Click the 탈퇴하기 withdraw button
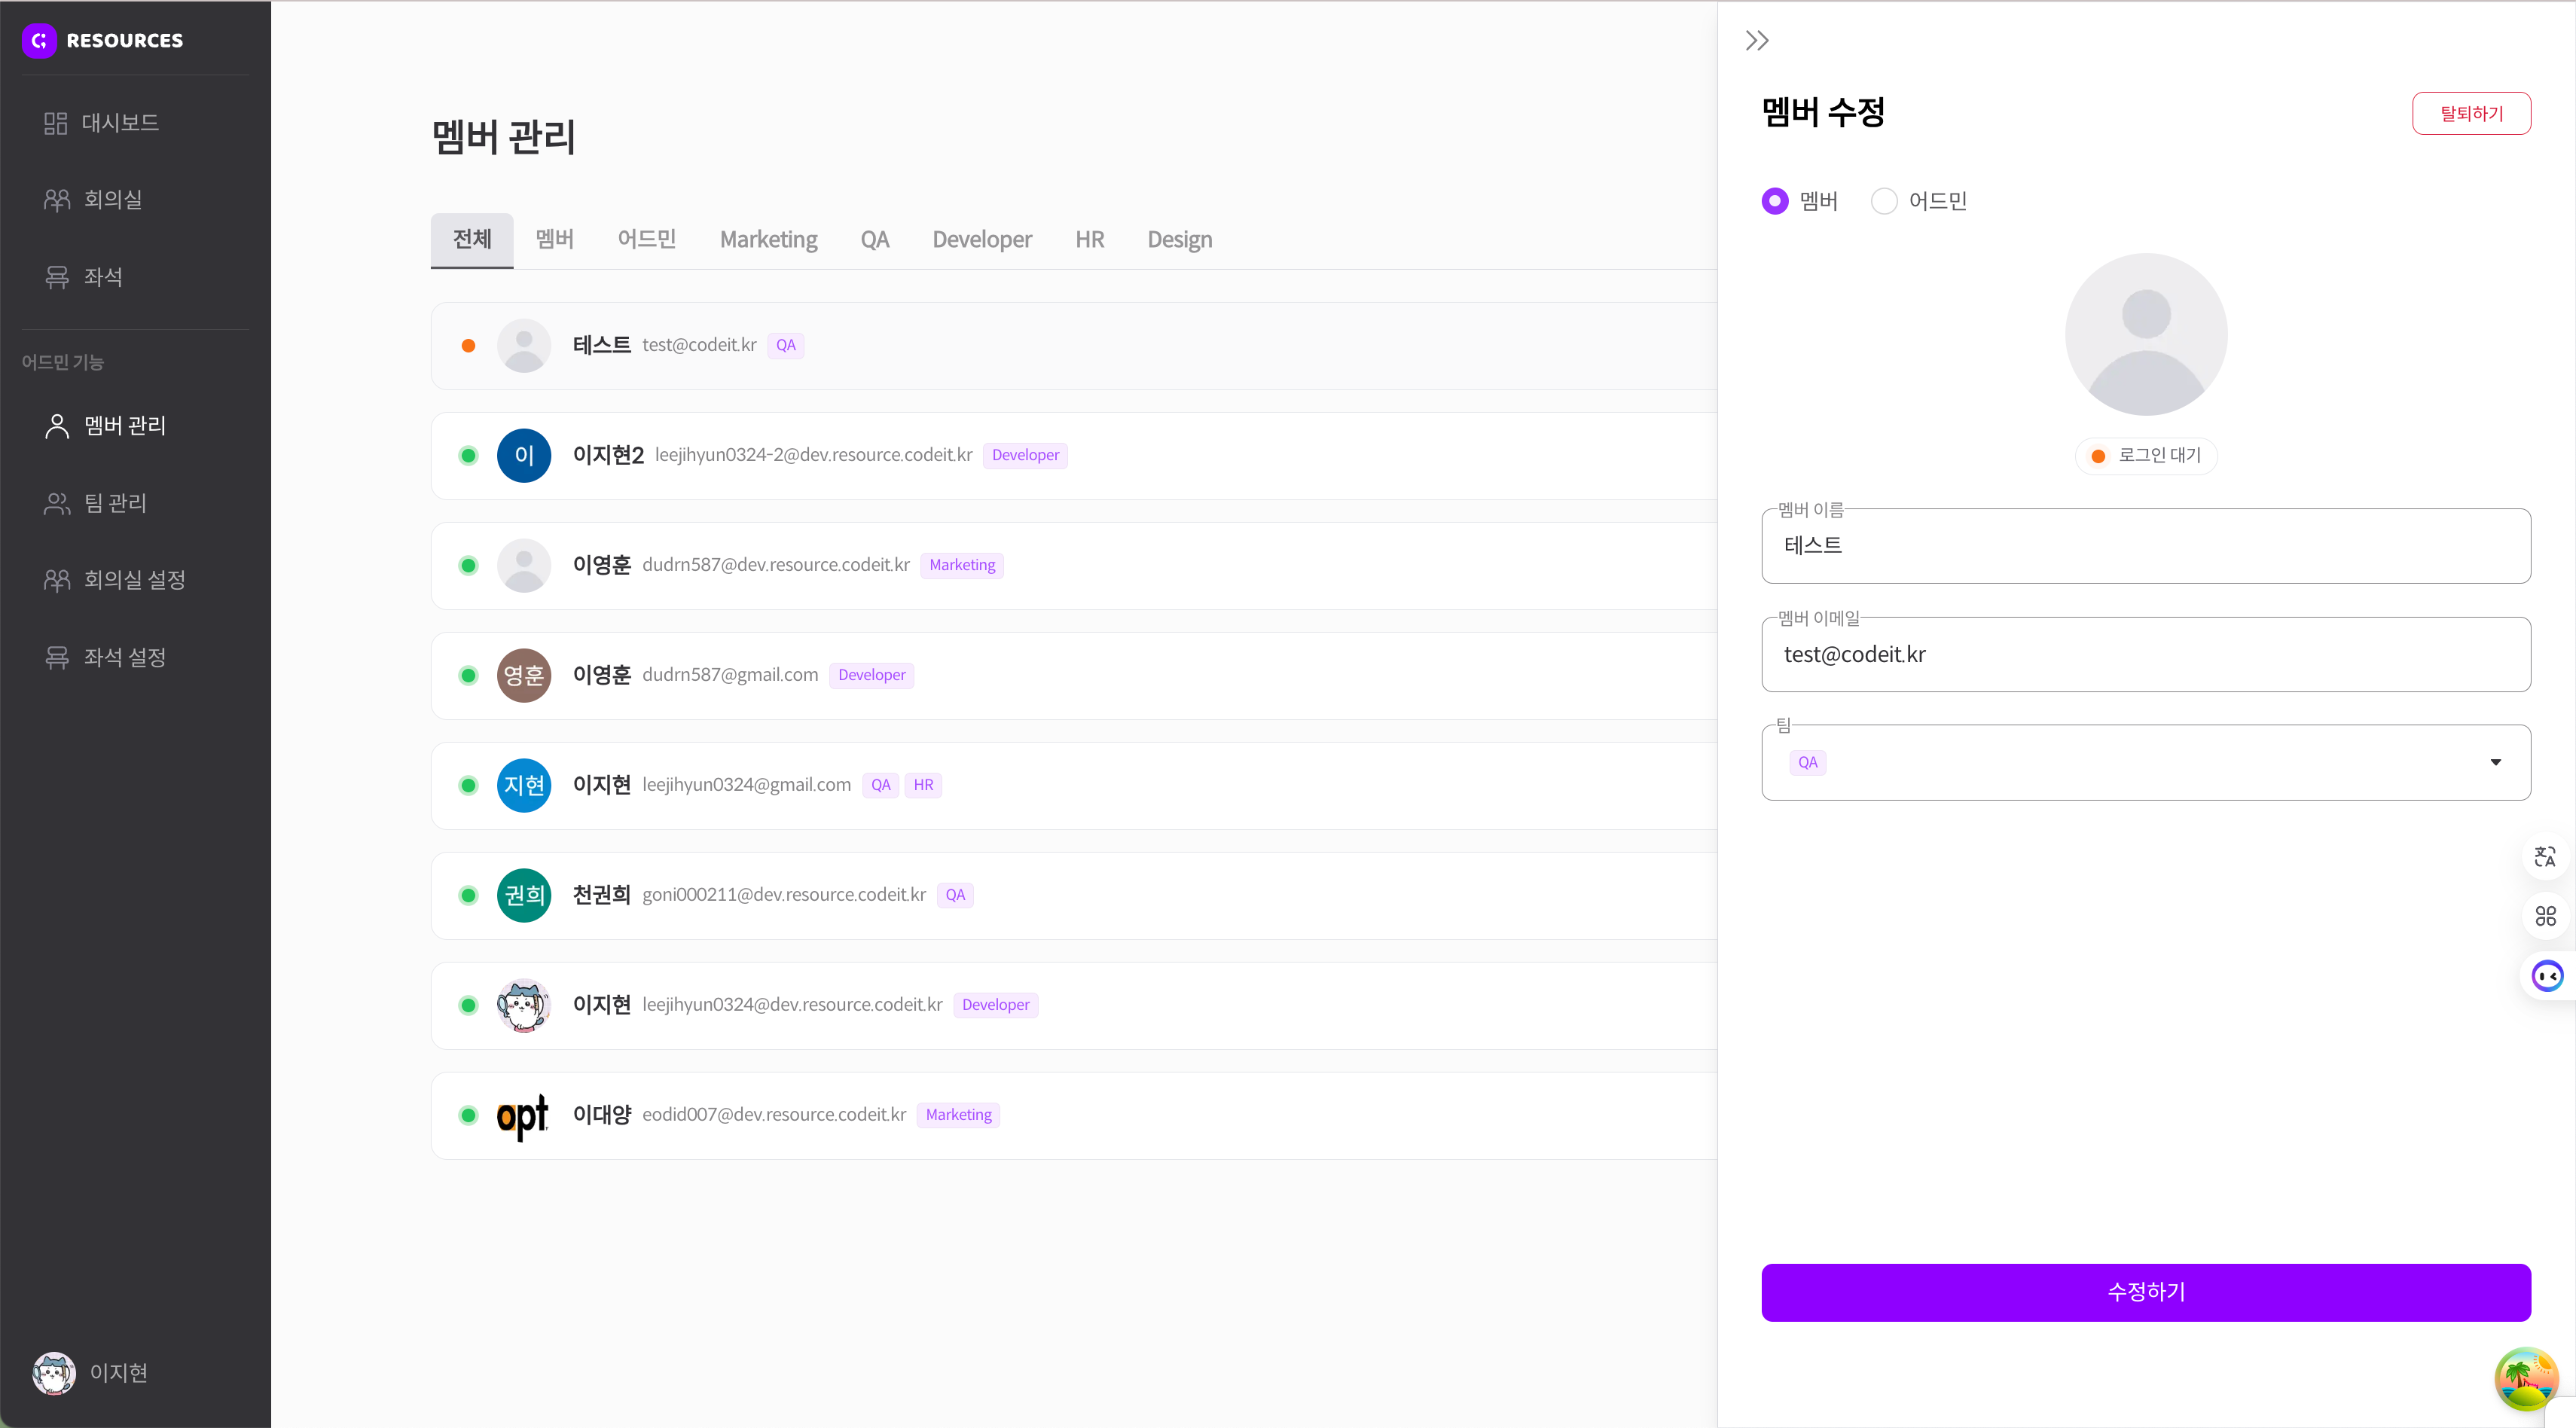This screenshot has height=1428, width=2576. pyautogui.click(x=2471, y=114)
